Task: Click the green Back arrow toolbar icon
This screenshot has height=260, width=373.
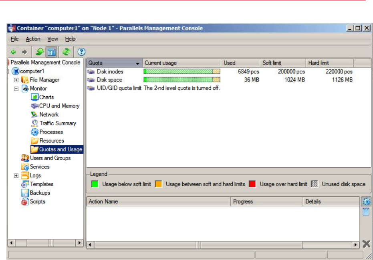Action: click(13, 52)
